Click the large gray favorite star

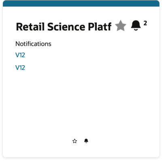point(121,26)
